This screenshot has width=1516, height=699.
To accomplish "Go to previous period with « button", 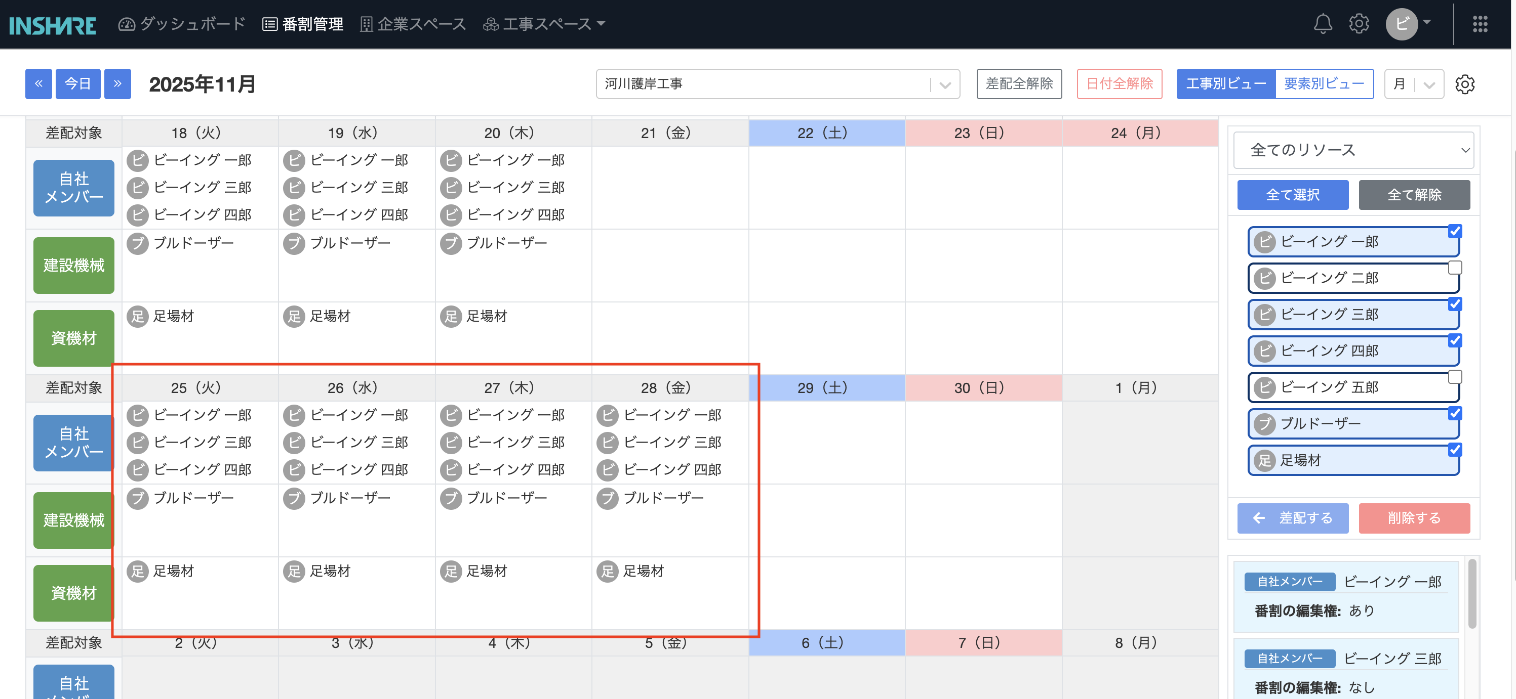I will click(39, 84).
